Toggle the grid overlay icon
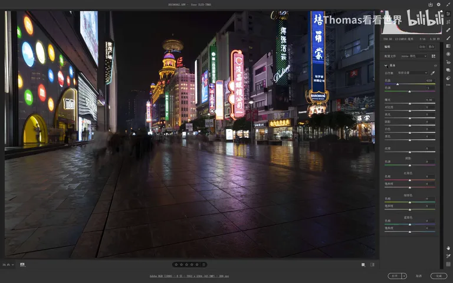453x283 pixels. (x=448, y=264)
